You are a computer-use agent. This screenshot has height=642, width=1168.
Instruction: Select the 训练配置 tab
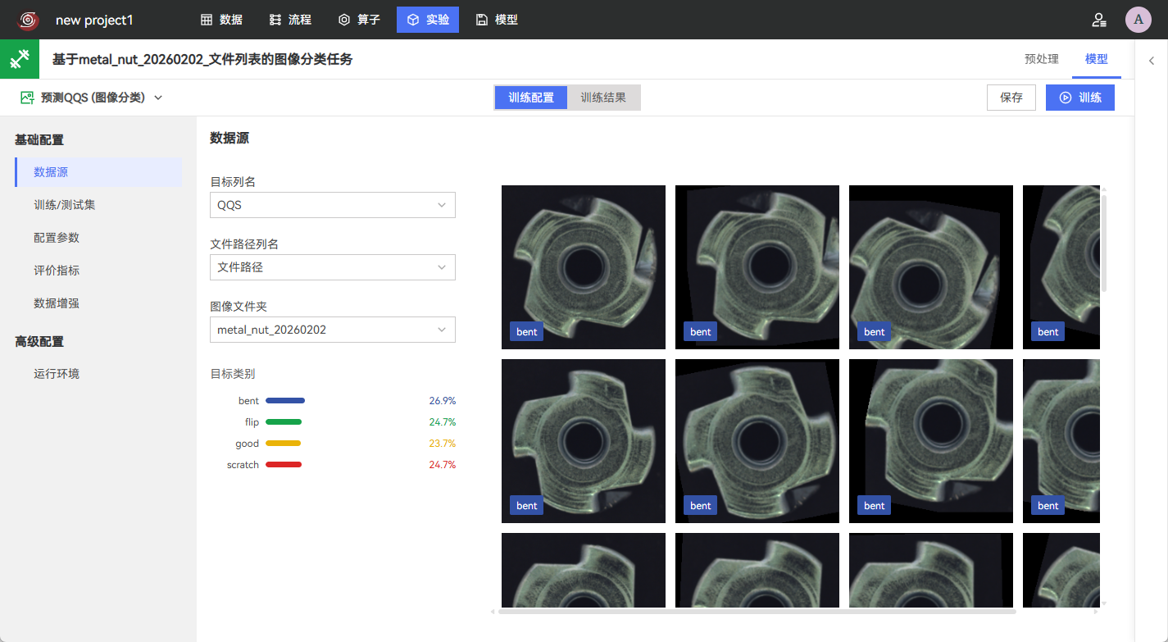point(531,98)
